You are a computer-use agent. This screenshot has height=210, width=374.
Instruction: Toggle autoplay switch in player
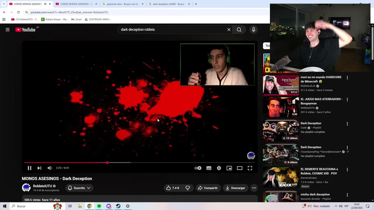[x=198, y=168]
